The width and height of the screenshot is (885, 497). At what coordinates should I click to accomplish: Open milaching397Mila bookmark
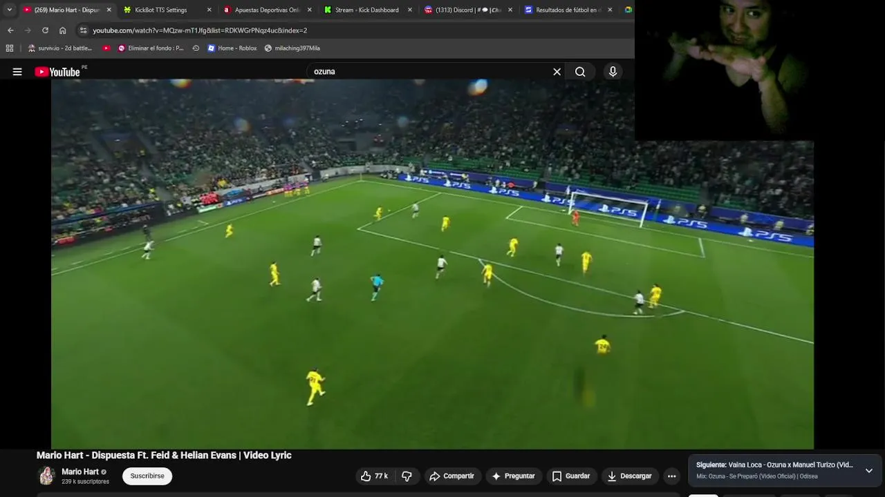point(292,48)
